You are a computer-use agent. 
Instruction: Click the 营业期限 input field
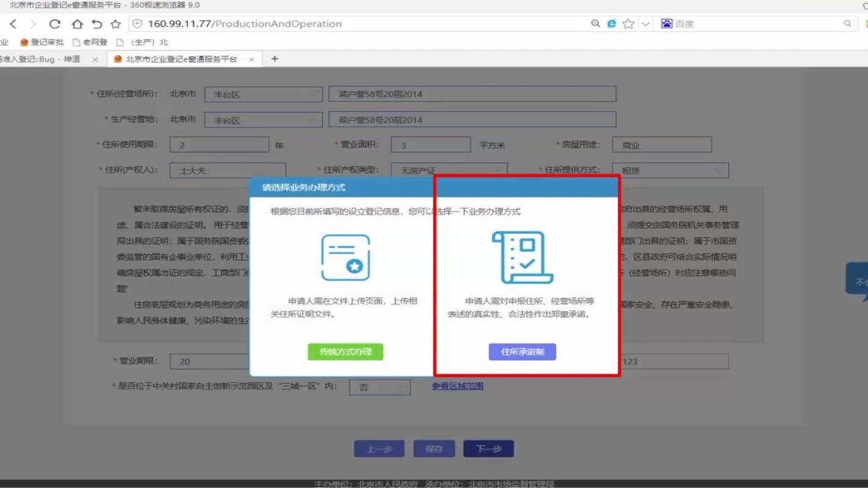tap(209, 361)
